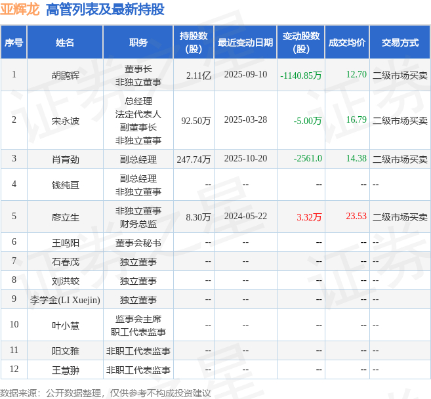The width and height of the screenshot is (431, 399).
Task: Click 非职工代表监事 in 阳文雅's row
Action: (x=138, y=351)
